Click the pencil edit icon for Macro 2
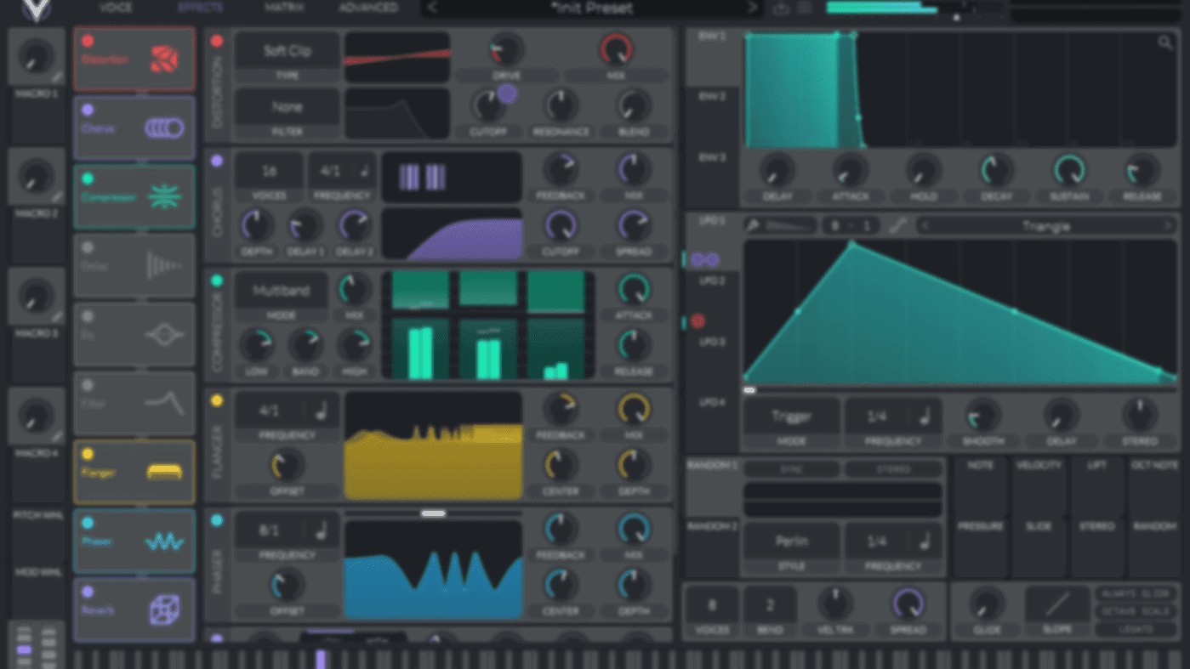This screenshot has height=669, width=1190. [57, 197]
